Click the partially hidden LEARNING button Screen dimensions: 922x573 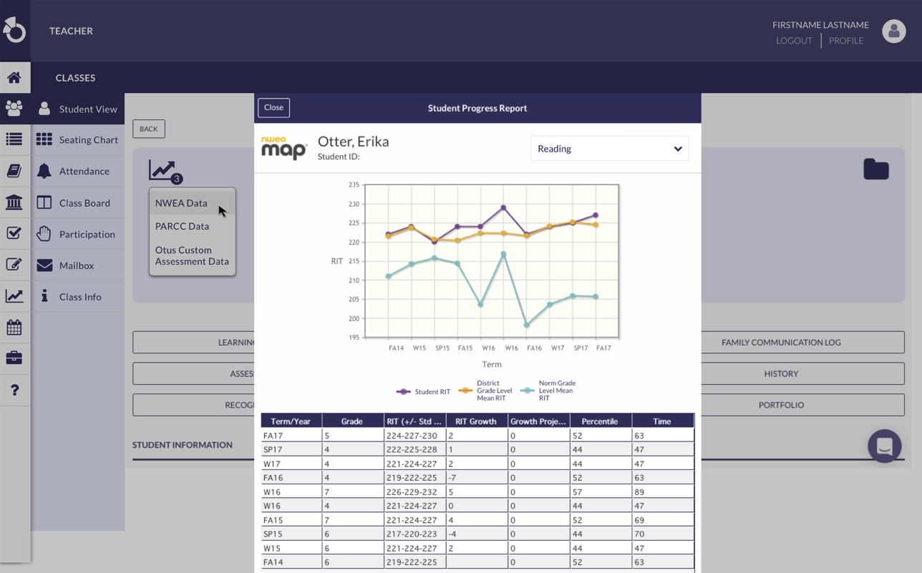click(x=193, y=342)
